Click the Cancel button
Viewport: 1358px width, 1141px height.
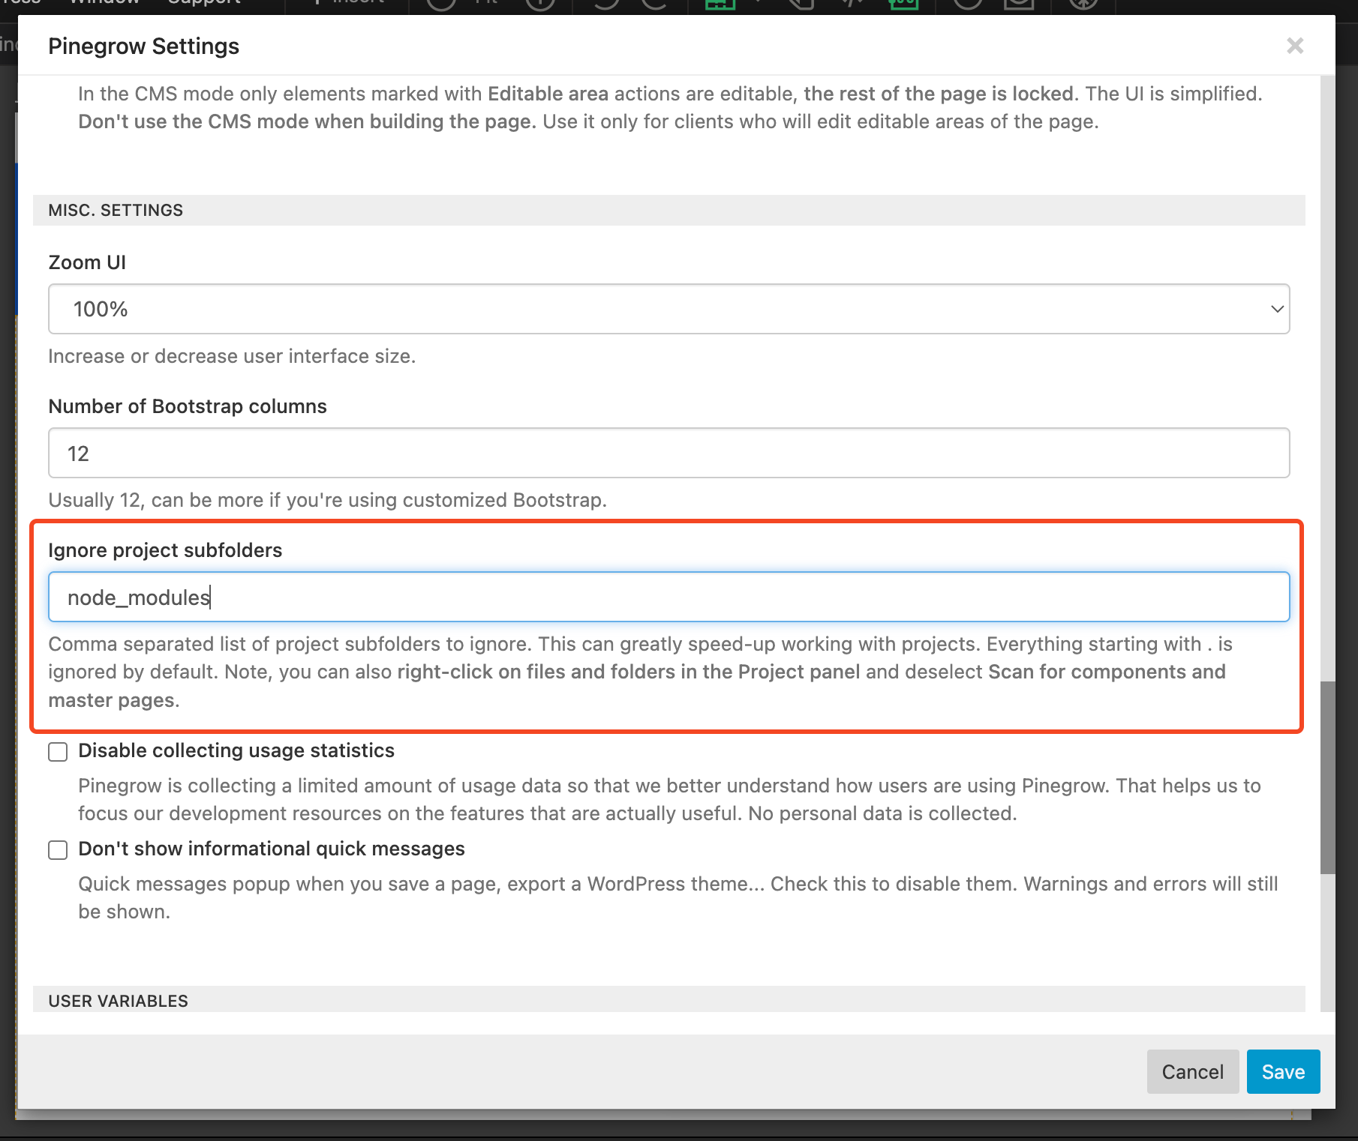pos(1192,1071)
